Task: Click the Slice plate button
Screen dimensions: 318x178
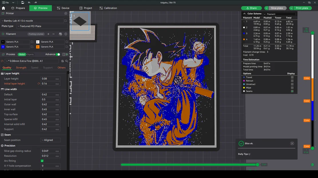Action: tap(277, 8)
